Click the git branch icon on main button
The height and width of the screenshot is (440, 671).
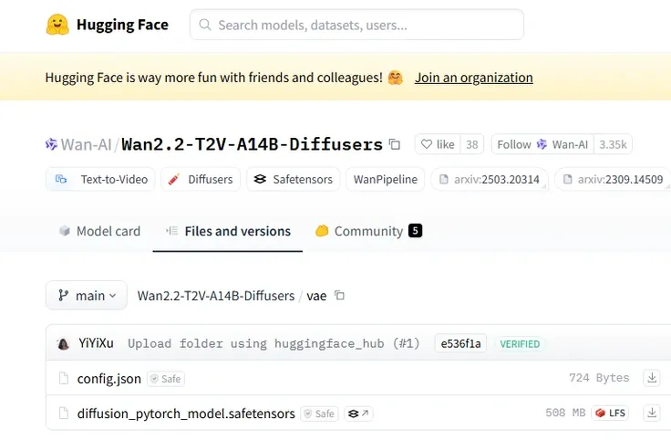coord(63,295)
